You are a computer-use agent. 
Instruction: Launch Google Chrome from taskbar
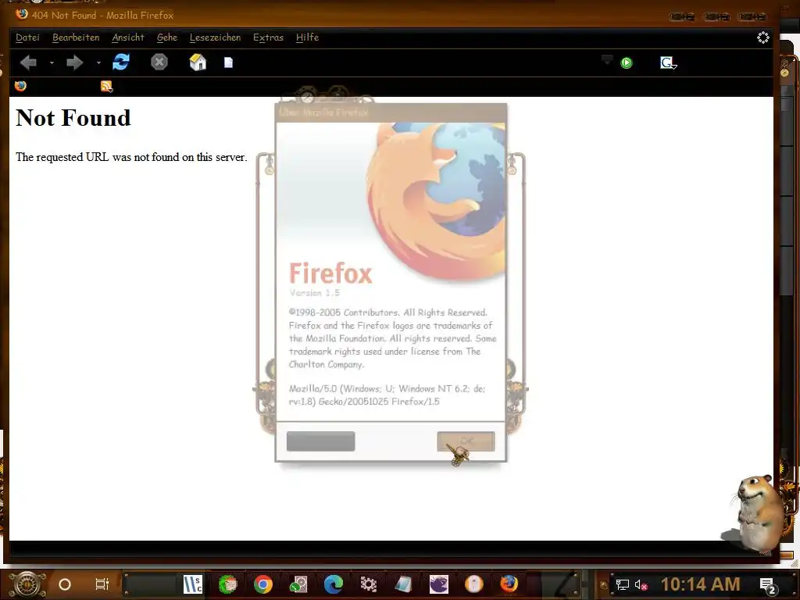point(262,584)
